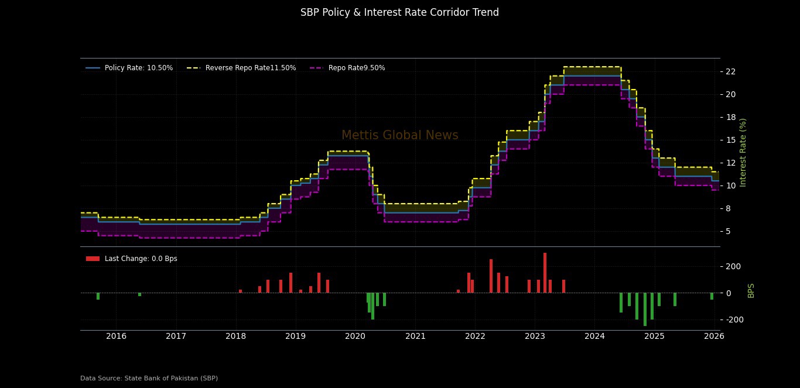Click the red Last Change legend swatch

click(x=93, y=259)
